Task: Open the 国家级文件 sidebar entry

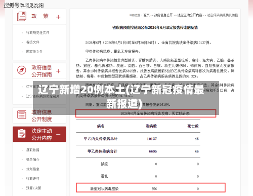Action: [x=34, y=52]
